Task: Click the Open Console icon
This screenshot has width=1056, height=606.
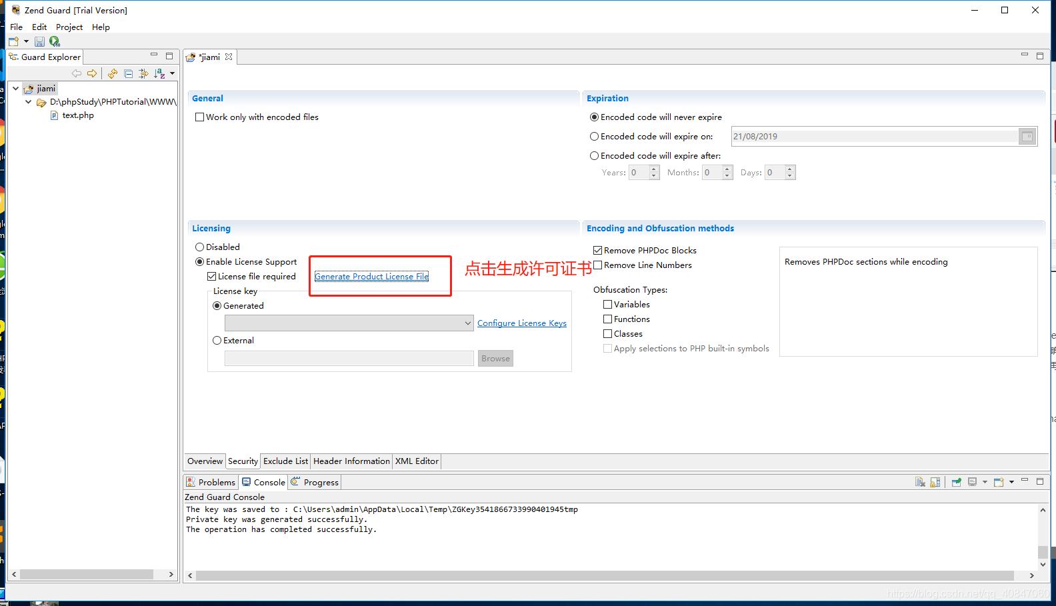Action: coord(999,482)
